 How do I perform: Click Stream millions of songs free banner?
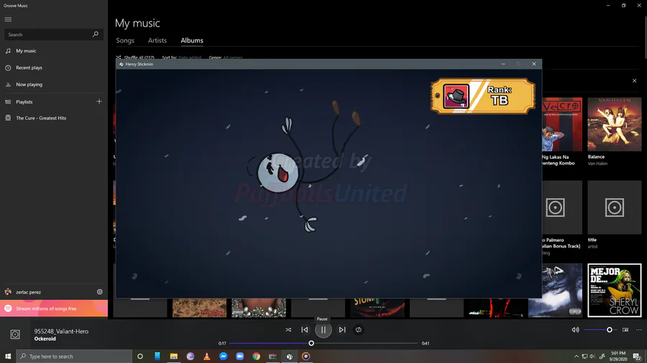click(54, 308)
